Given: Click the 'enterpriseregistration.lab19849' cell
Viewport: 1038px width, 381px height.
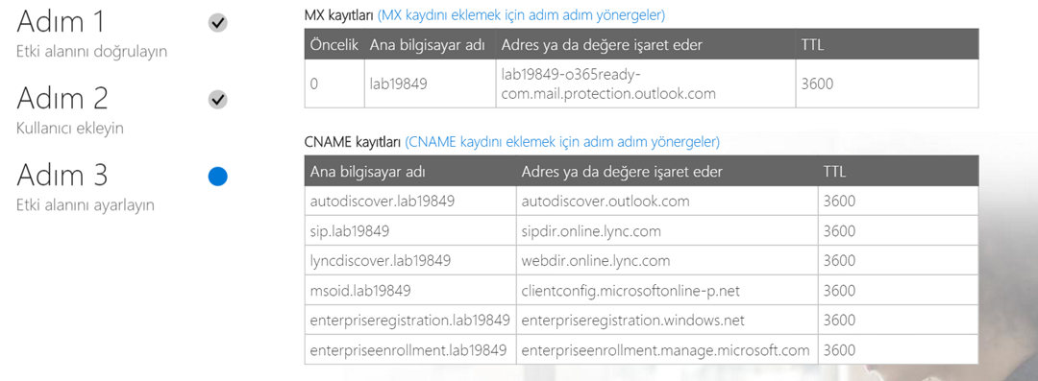Looking at the screenshot, I should click(410, 321).
